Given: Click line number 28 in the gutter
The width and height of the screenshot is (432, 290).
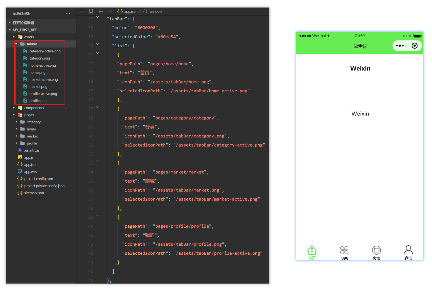Looking at the screenshot, I should (x=91, y=118).
